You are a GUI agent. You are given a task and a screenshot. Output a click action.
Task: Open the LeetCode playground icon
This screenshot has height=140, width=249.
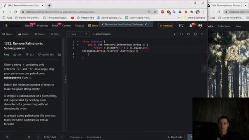(x=181, y=26)
